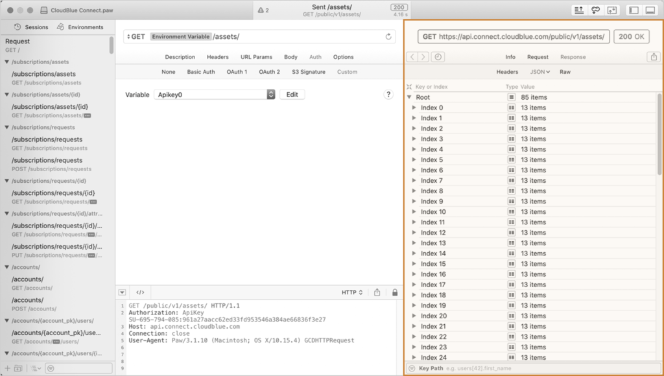Select the Basic Auth option
Image resolution: width=664 pixels, height=376 pixels.
201,72
